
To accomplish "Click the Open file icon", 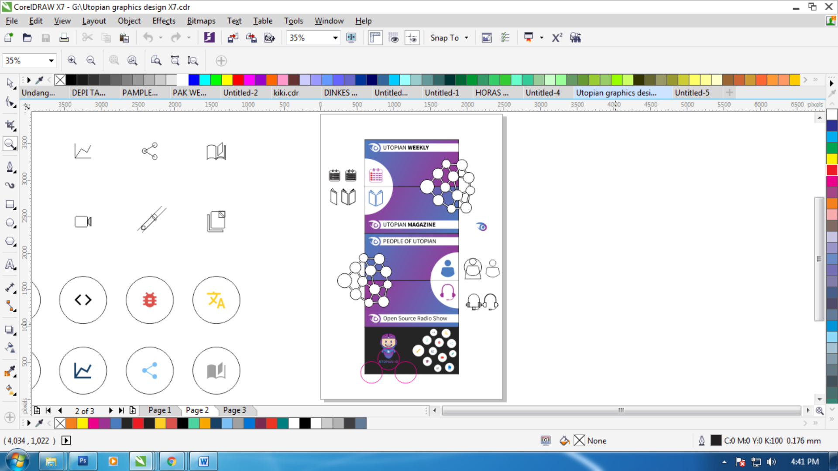I will 27,38.
